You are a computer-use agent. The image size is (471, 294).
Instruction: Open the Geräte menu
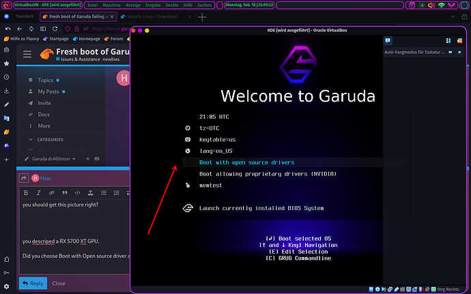[x=172, y=5]
